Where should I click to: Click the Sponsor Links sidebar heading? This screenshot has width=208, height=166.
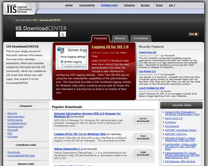tap(26, 164)
